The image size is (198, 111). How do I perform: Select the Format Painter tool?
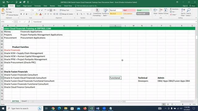[x=12, y=15]
